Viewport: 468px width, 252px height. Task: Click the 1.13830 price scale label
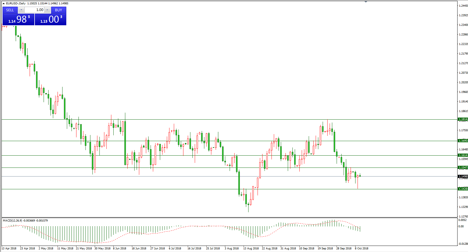tap(463, 197)
